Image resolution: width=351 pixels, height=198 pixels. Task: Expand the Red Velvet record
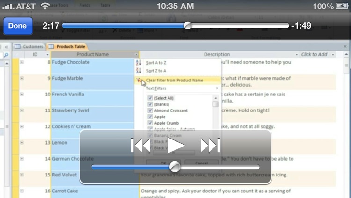pos(22,175)
